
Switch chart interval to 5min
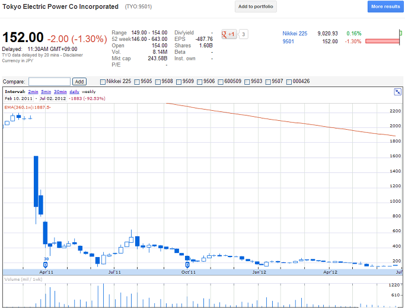click(46, 92)
